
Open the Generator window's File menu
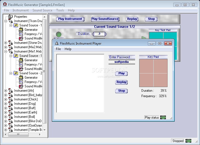7,10
